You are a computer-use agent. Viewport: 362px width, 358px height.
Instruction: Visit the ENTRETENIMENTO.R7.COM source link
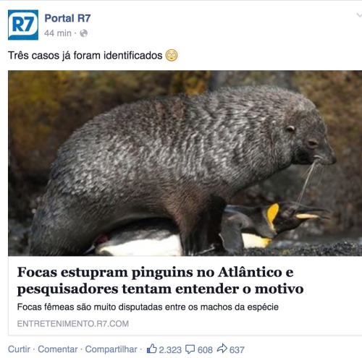(73, 323)
